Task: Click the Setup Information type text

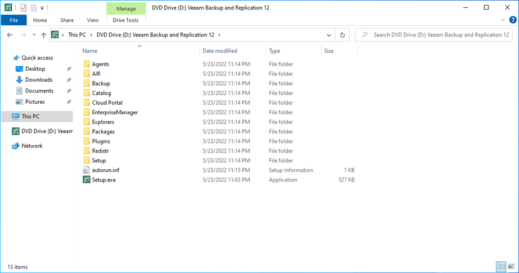Action: coord(291,170)
